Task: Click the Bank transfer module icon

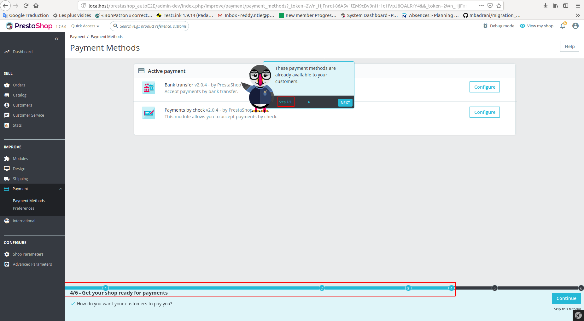Action: [x=149, y=88]
